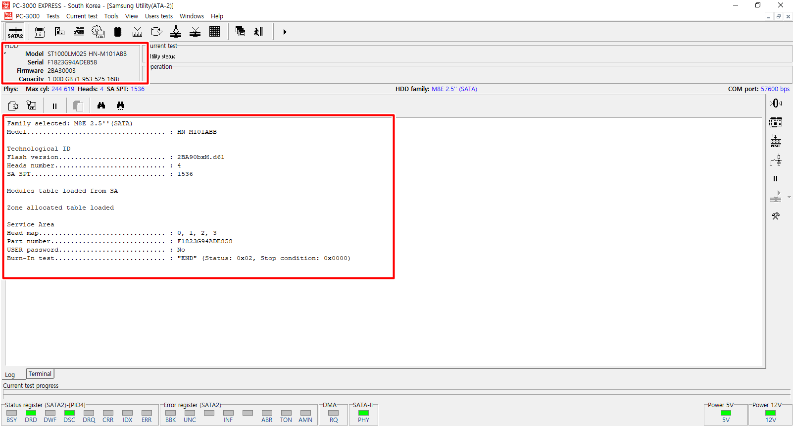
Task: Click the M8E 2.5'' (SATA) family value
Action: coord(454,89)
